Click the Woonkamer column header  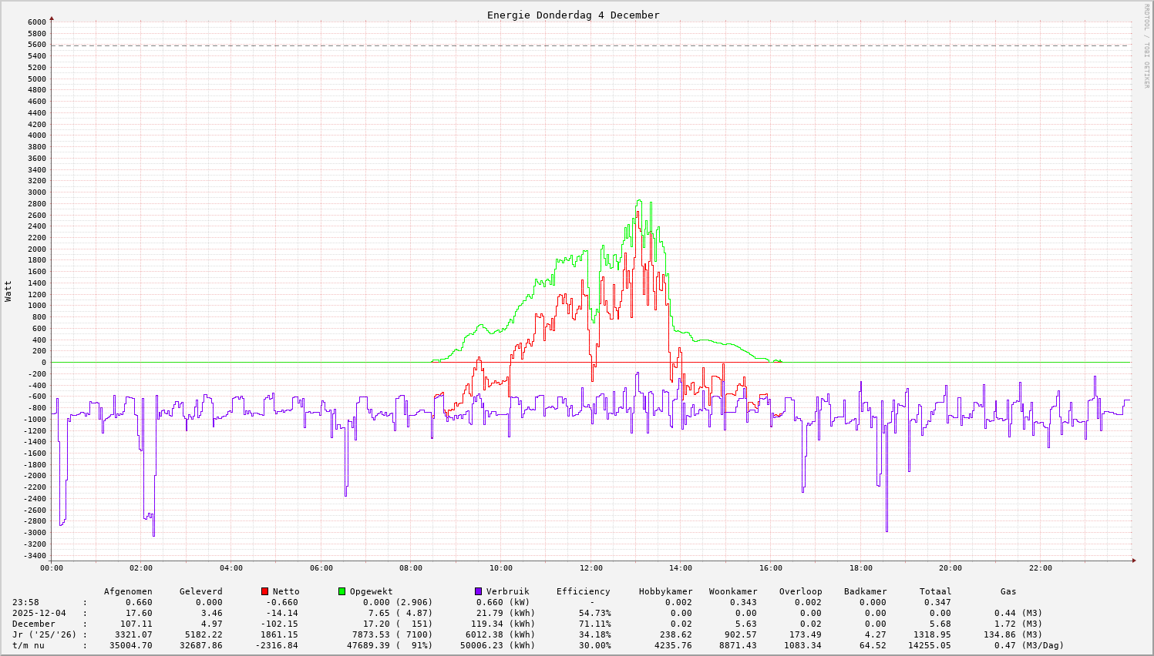click(733, 591)
